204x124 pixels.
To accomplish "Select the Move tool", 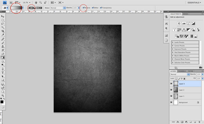I will pos(3,16).
